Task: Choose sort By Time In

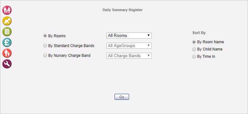Action: tap(194, 57)
